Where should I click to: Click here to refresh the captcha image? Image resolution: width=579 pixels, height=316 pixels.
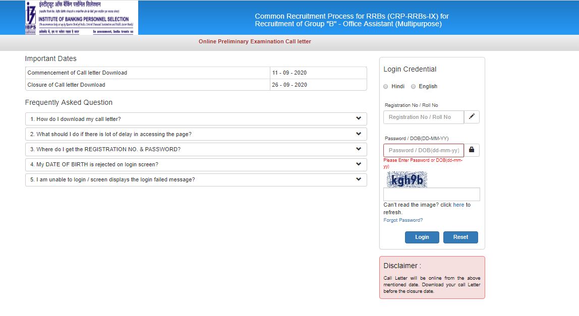(458, 205)
